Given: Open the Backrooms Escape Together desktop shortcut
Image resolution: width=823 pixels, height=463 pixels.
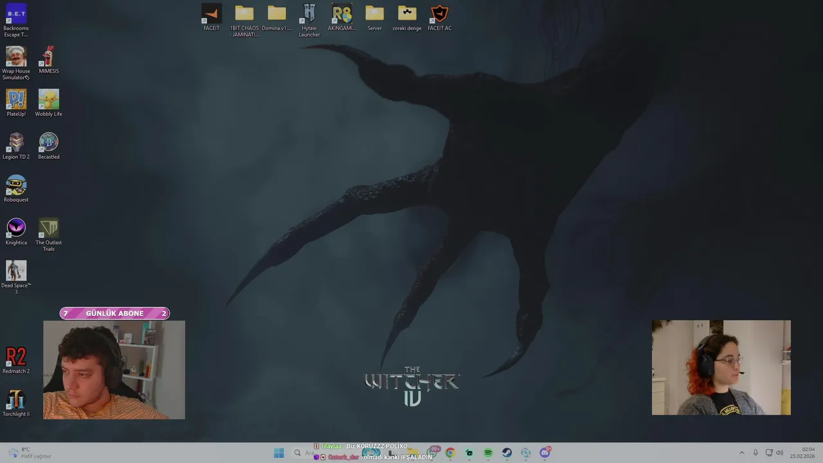Looking at the screenshot, I should [x=16, y=21].
